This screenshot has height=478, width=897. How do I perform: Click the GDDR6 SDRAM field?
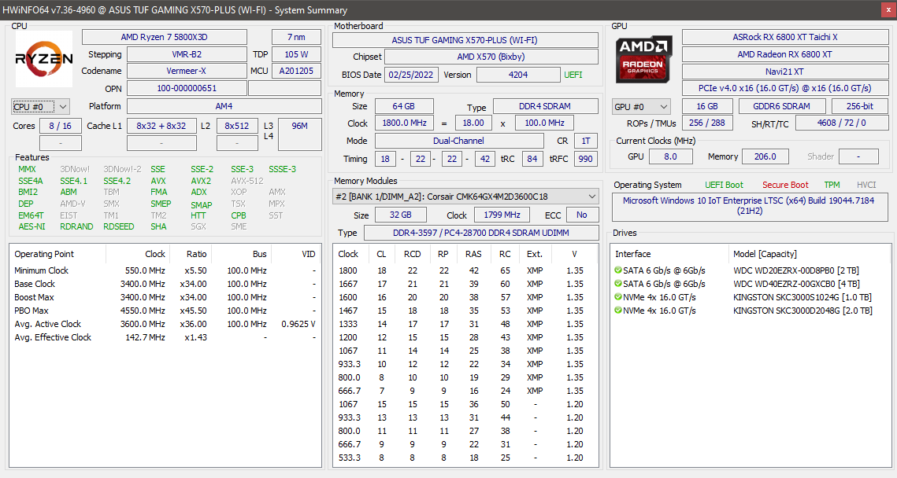(x=782, y=106)
